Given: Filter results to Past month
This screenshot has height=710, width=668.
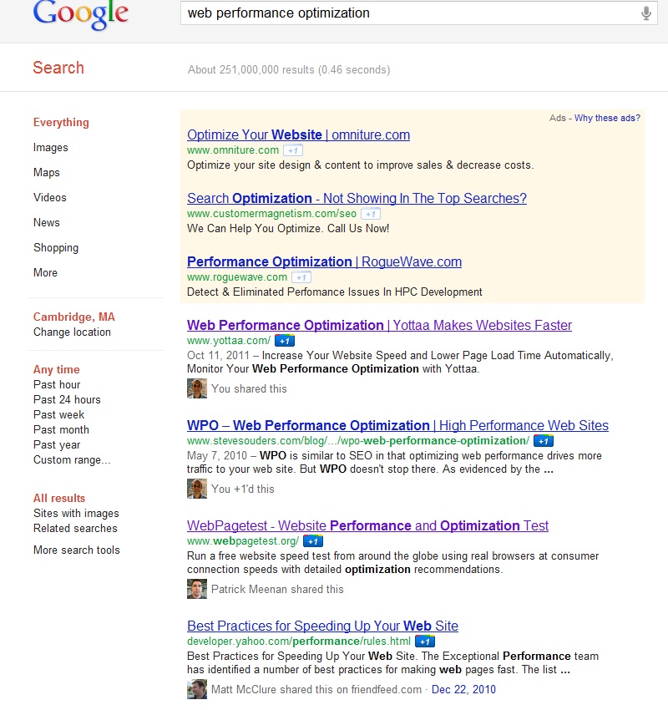Looking at the screenshot, I should coord(61,429).
